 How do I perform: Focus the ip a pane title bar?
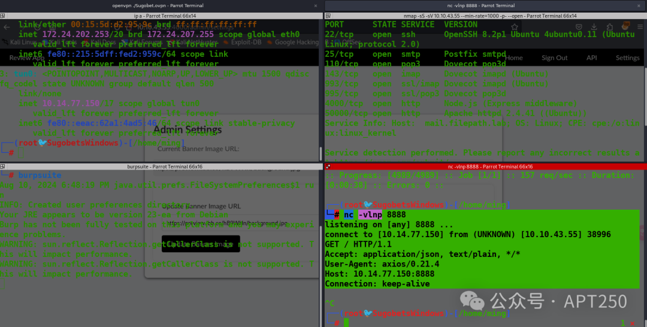(161, 16)
